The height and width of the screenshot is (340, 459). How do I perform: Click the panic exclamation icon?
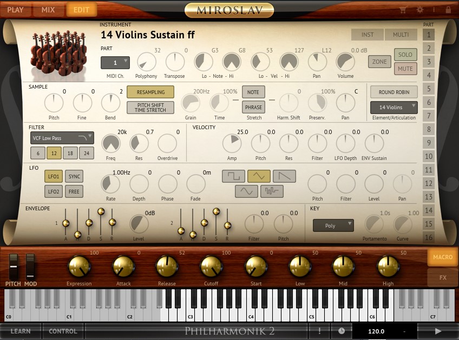pos(319,331)
